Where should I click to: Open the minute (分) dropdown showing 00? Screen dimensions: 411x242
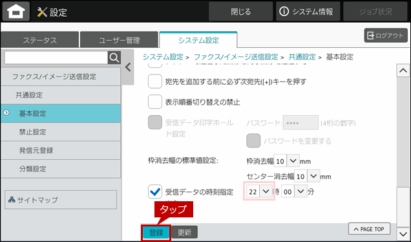pos(294,192)
